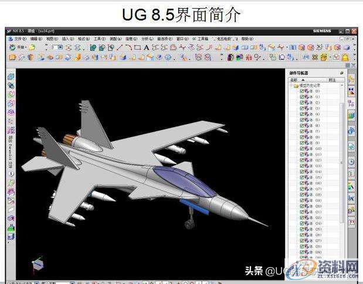Select the 体 (12) tree row

click(x=315, y=160)
